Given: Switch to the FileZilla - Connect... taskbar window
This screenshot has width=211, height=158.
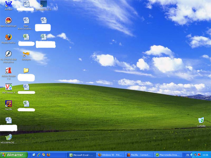Looking at the screenshot, I should (140, 155).
